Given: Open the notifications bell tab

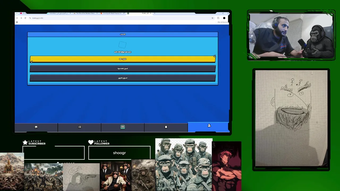Looking at the screenshot, I should point(166,127).
